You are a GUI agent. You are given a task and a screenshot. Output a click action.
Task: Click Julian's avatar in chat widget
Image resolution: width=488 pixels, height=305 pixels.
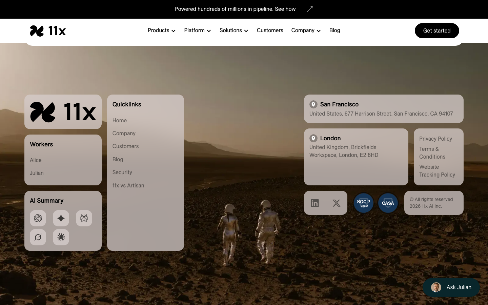(436, 287)
